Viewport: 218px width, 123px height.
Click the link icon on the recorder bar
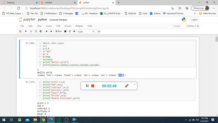click(127, 86)
